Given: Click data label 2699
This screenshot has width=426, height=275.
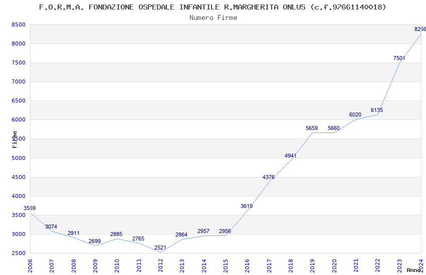Looking at the screenshot, I should [x=95, y=241].
